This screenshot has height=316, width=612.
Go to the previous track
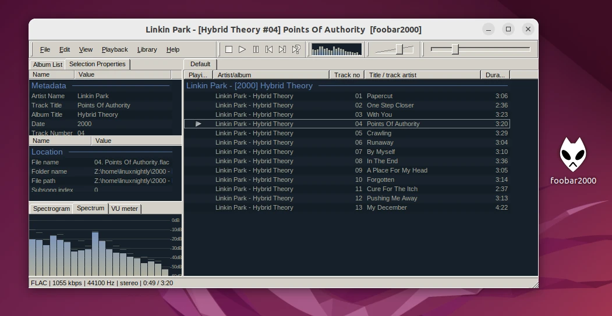click(x=269, y=49)
